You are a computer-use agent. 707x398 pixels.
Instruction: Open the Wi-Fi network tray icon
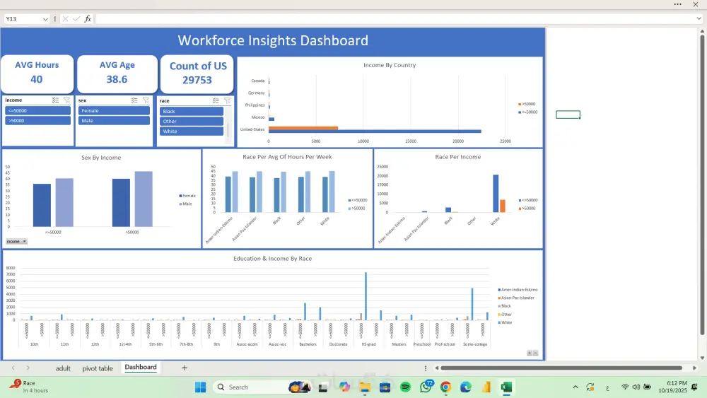625,387
